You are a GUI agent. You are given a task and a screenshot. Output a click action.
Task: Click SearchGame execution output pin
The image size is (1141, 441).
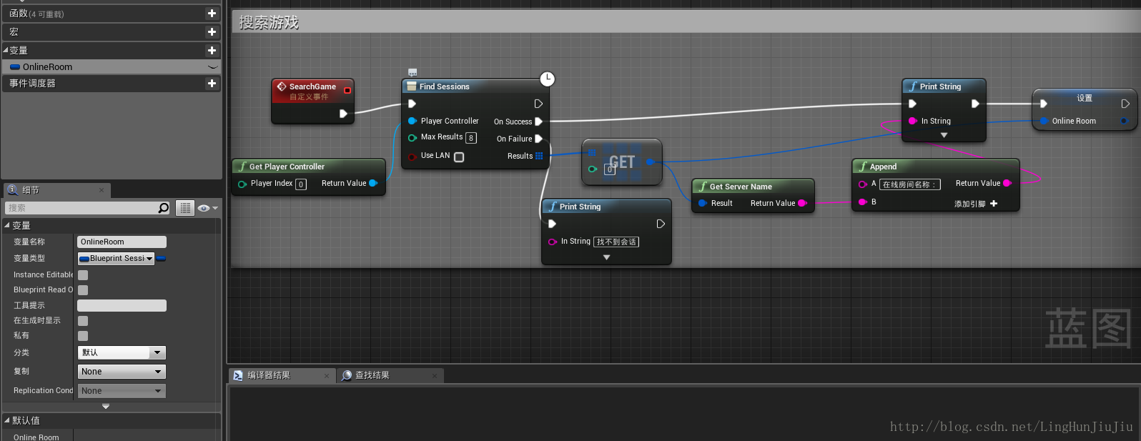click(343, 114)
